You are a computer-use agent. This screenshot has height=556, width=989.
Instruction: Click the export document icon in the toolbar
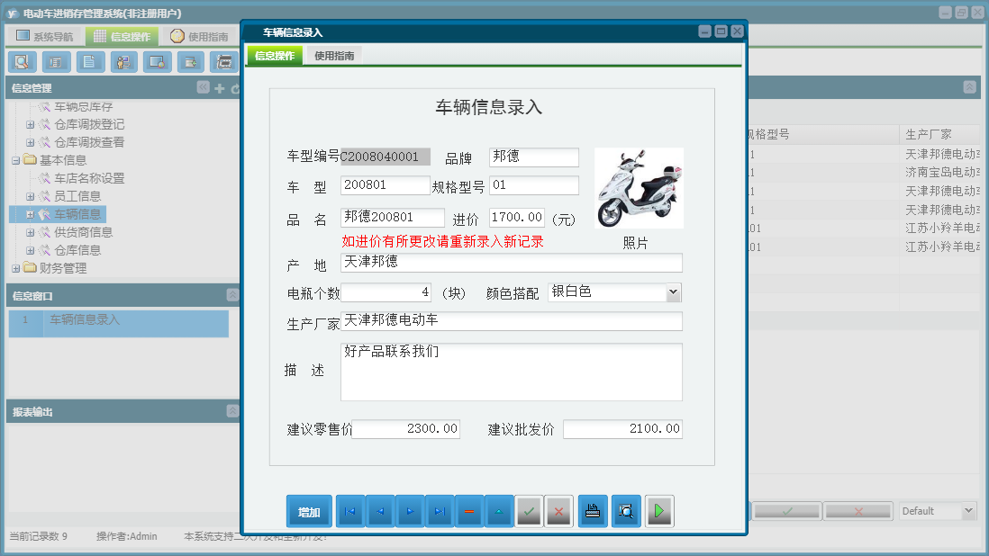pos(191,62)
